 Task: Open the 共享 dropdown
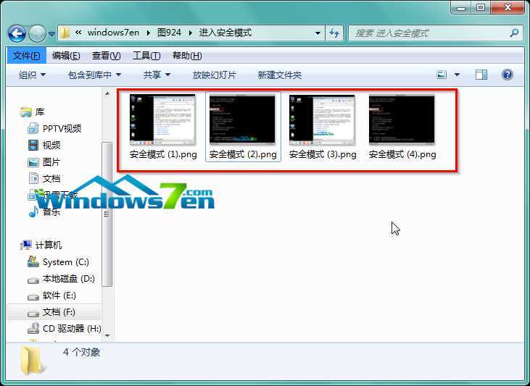pyautogui.click(x=156, y=75)
